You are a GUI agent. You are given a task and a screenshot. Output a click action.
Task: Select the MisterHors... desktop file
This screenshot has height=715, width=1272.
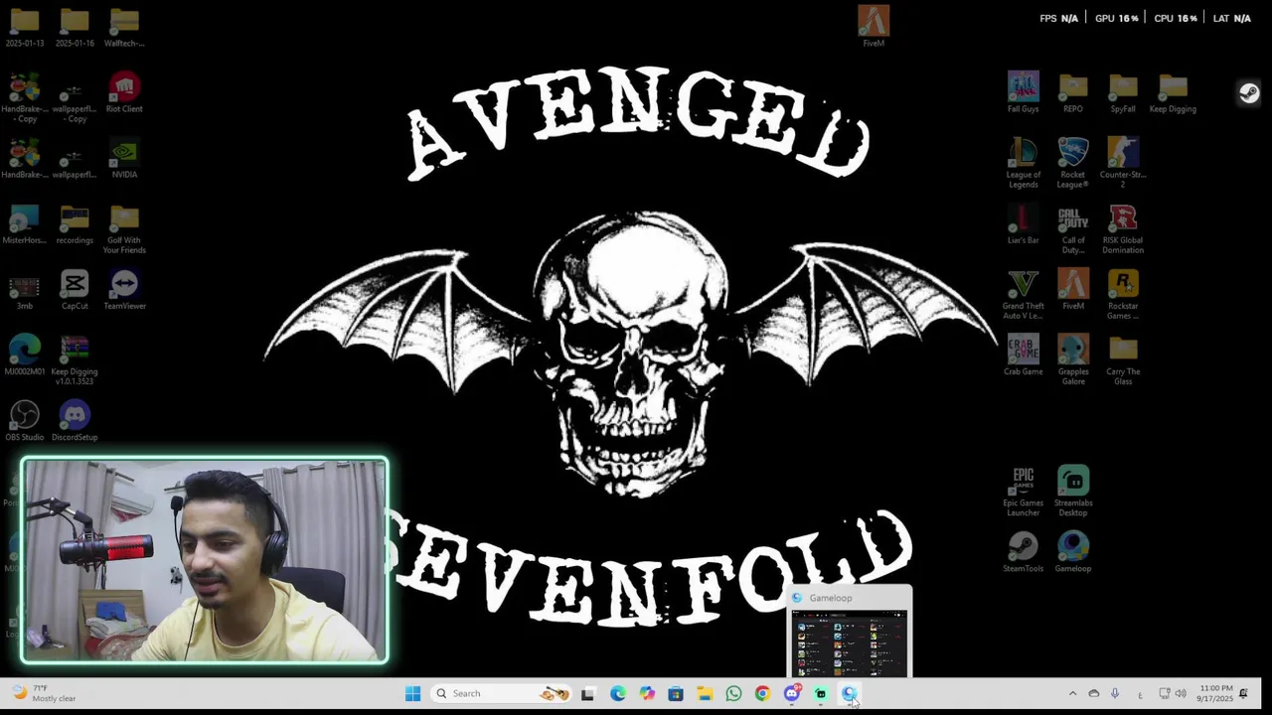tap(25, 223)
